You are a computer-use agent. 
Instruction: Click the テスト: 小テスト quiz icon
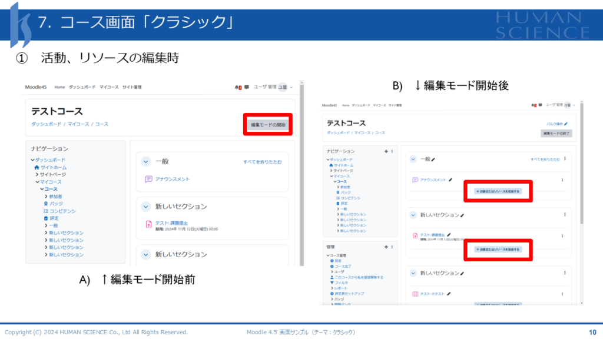415,294
